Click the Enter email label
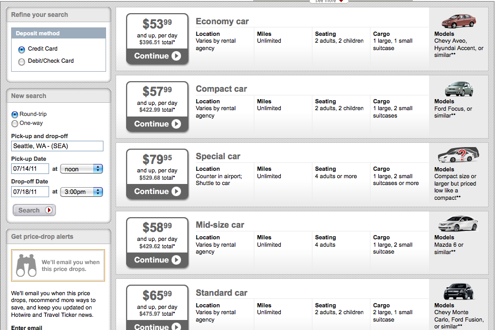The height and width of the screenshot is (330, 495). point(26,327)
